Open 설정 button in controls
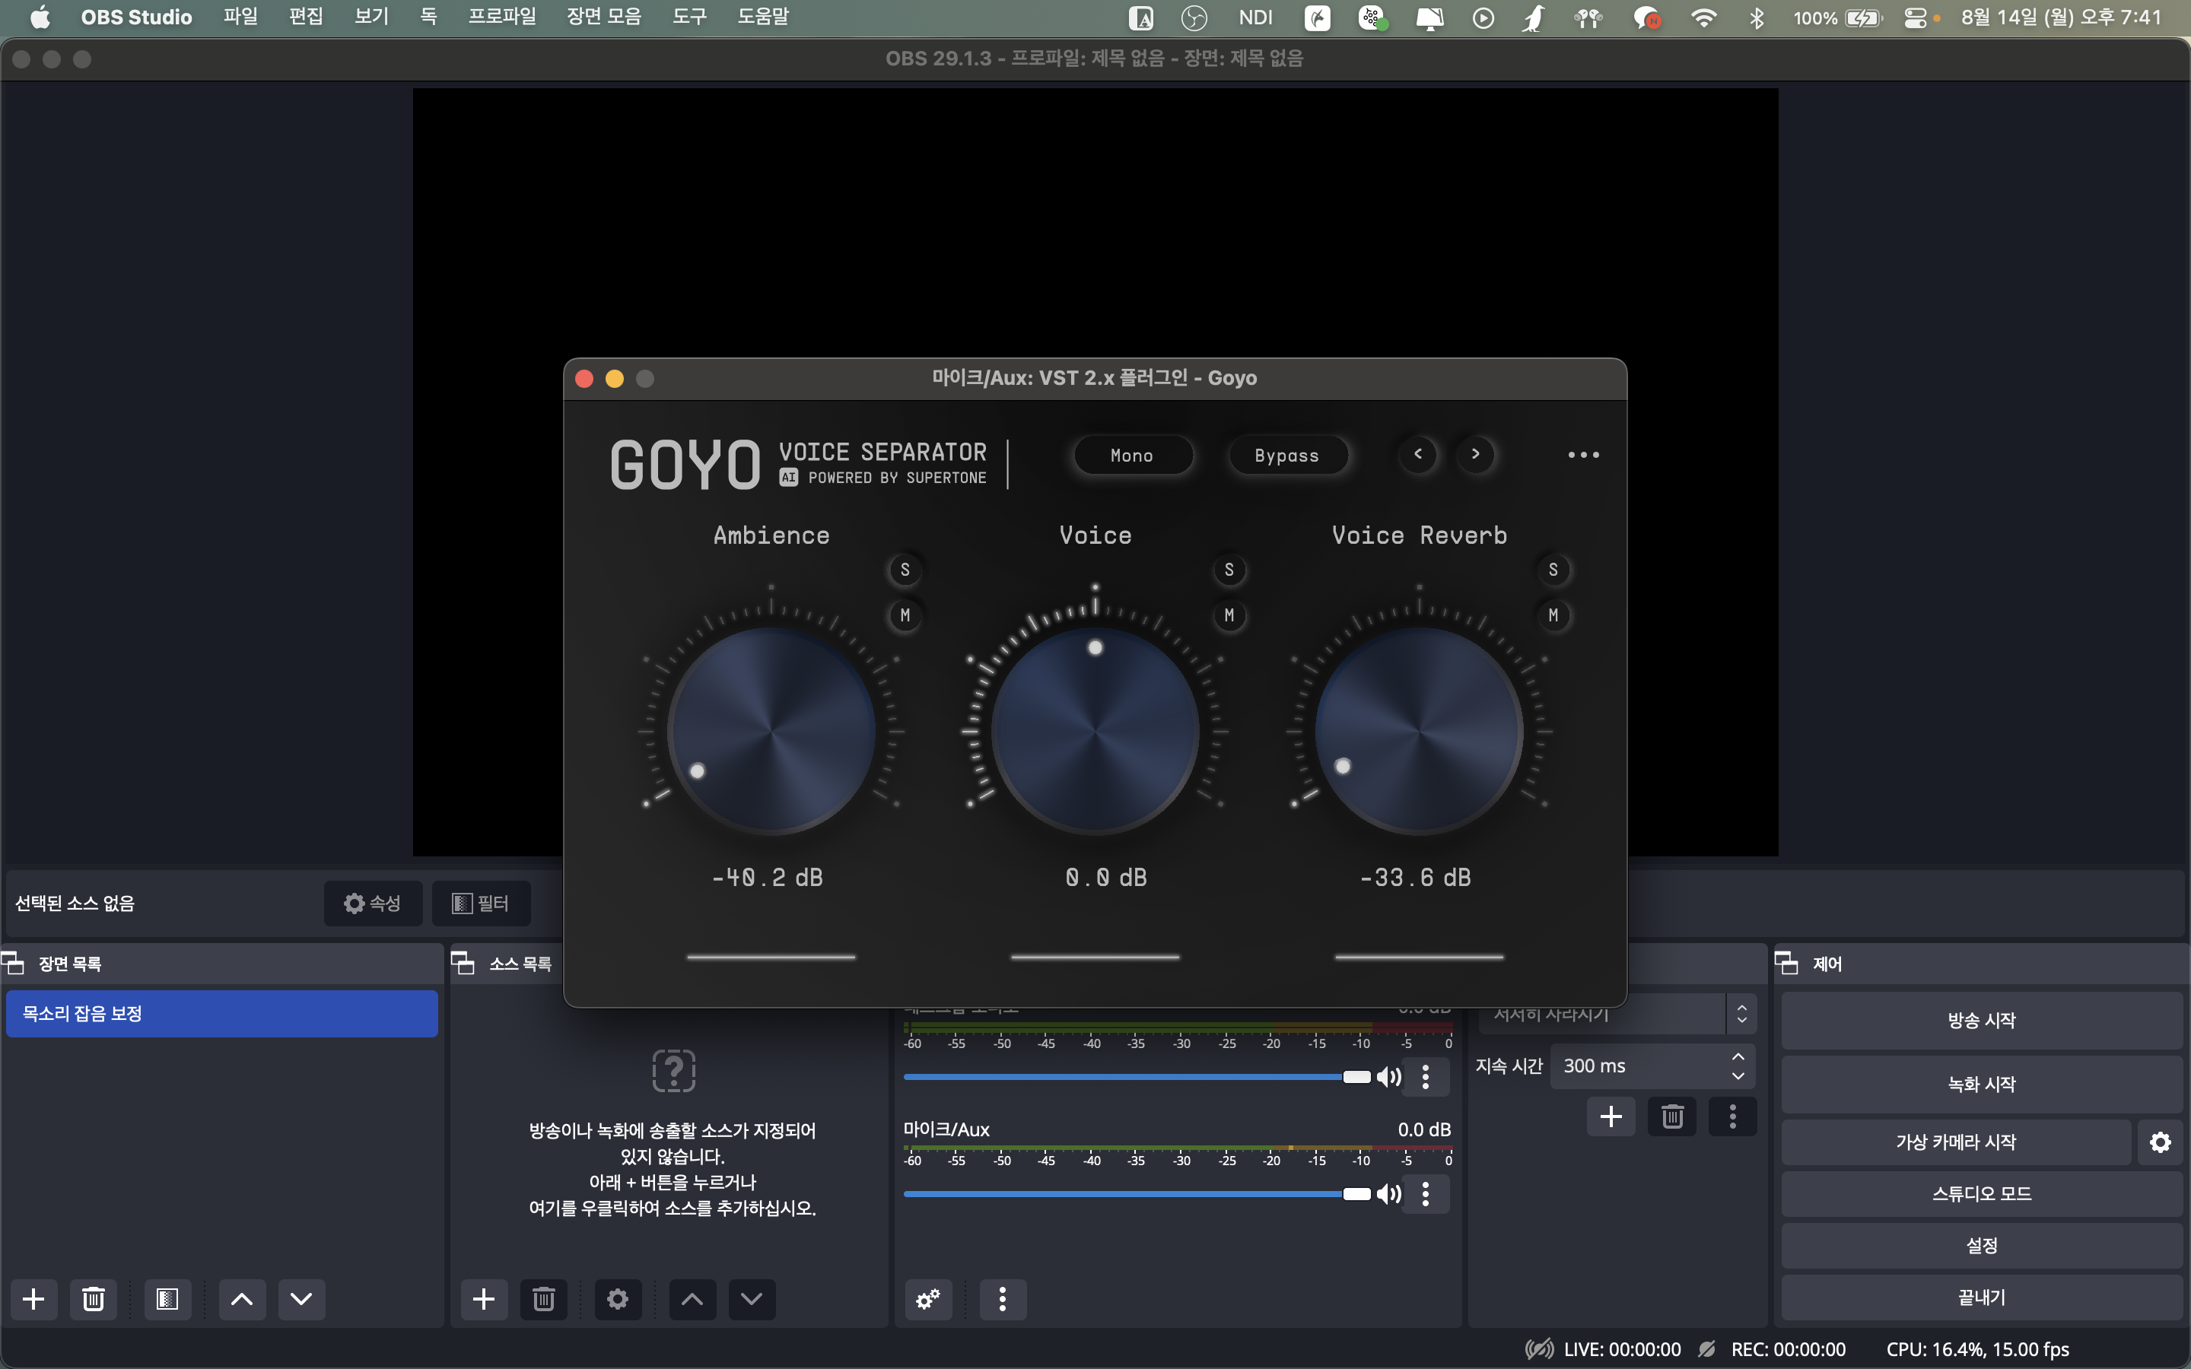Viewport: 2191px width, 1369px height. click(1981, 1246)
